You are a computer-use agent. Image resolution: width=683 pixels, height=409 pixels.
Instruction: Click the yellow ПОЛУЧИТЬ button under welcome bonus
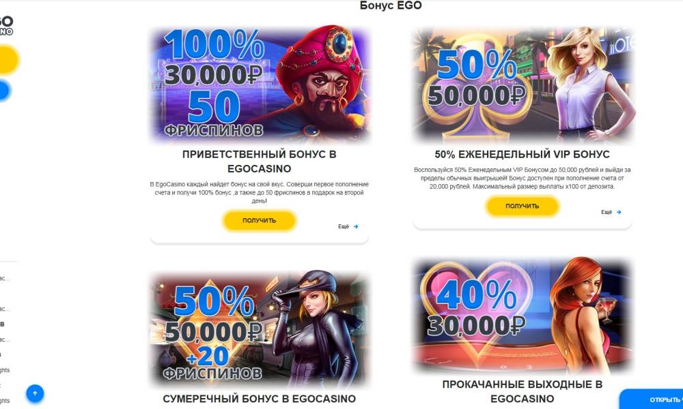coord(260,220)
